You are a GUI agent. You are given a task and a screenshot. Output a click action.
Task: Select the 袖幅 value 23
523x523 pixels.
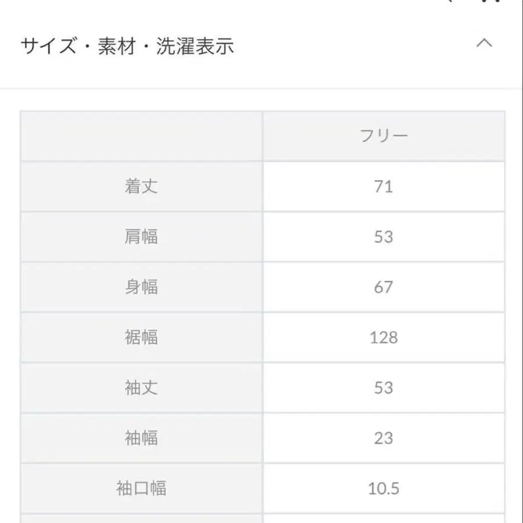click(384, 438)
